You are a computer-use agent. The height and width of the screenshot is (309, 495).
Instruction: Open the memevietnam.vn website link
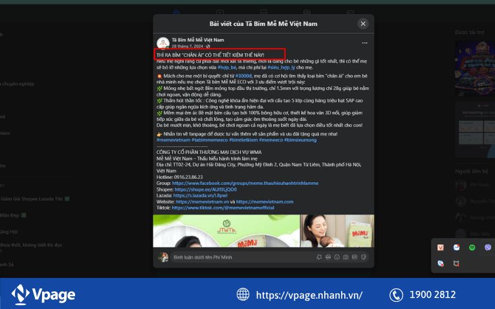tap(202, 202)
